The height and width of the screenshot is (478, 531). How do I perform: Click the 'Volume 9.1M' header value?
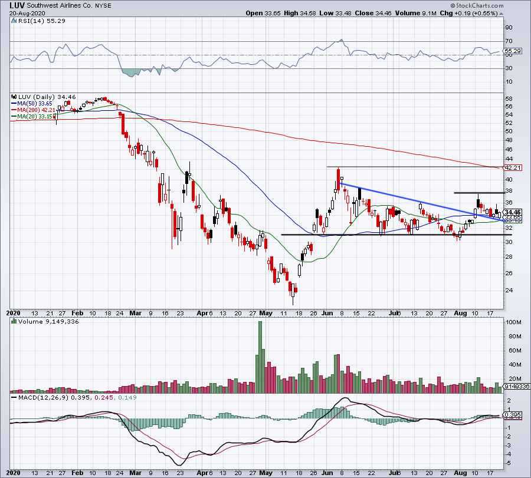(x=415, y=13)
